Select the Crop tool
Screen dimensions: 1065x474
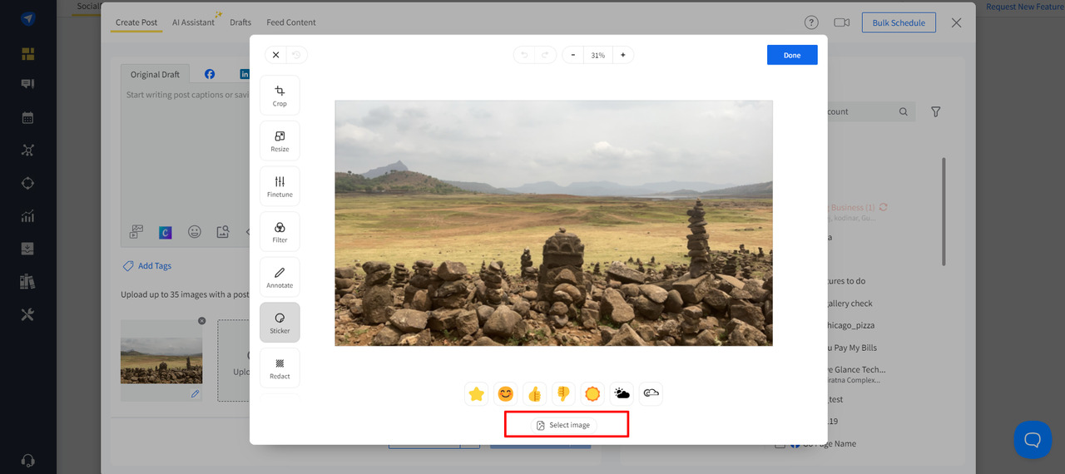(x=280, y=95)
